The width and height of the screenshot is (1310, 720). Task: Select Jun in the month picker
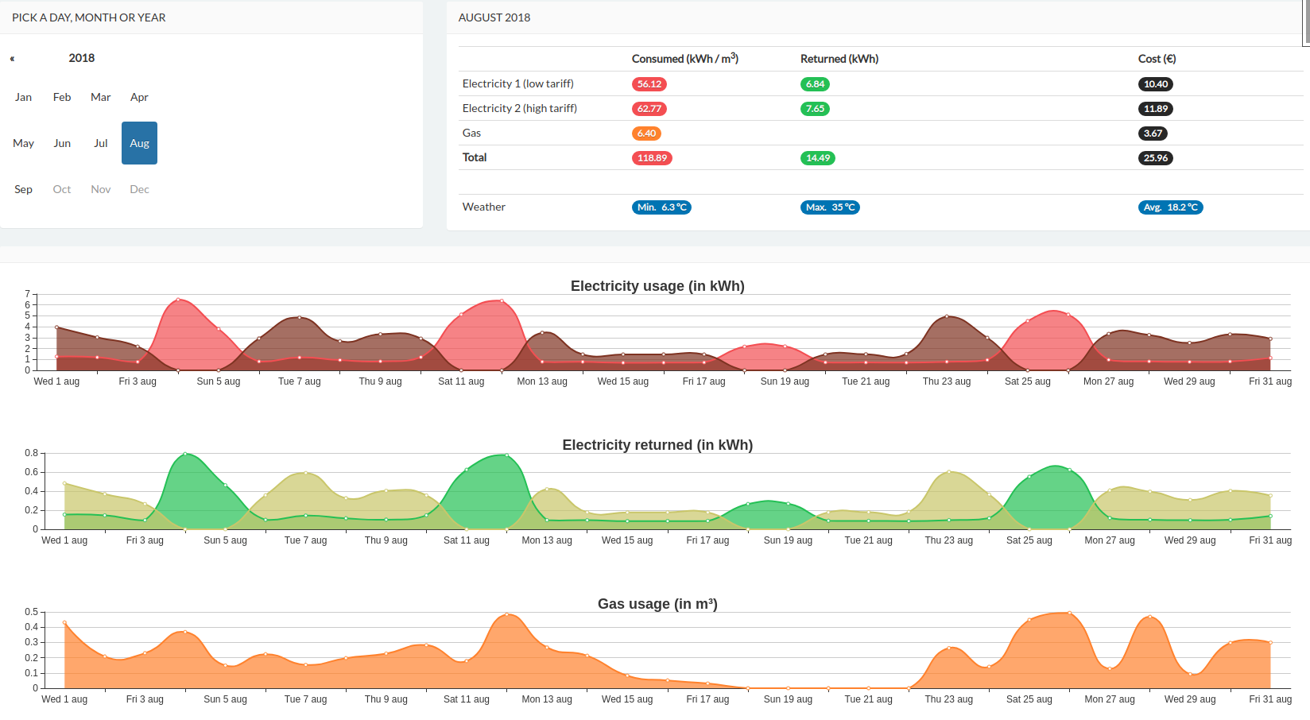pyautogui.click(x=62, y=143)
